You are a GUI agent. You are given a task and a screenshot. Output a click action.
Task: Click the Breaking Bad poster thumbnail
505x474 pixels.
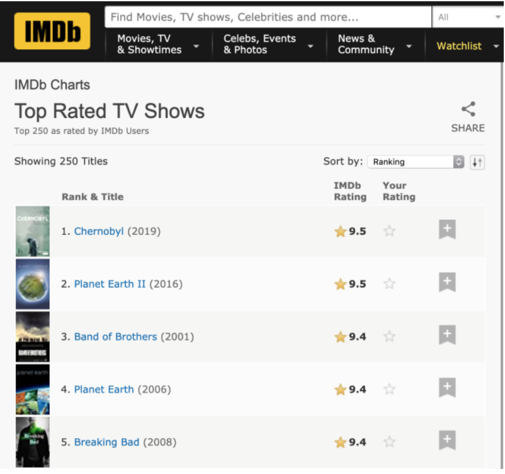point(33,442)
